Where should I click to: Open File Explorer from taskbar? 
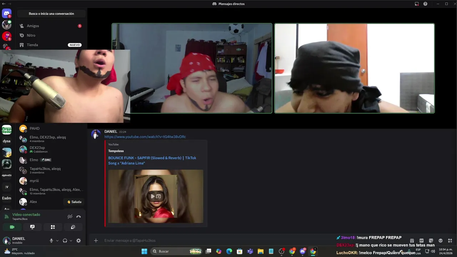pos(261,251)
